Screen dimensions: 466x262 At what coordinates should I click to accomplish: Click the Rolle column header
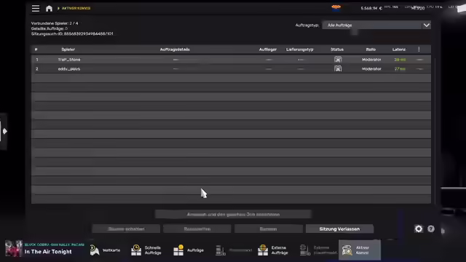tap(371, 49)
